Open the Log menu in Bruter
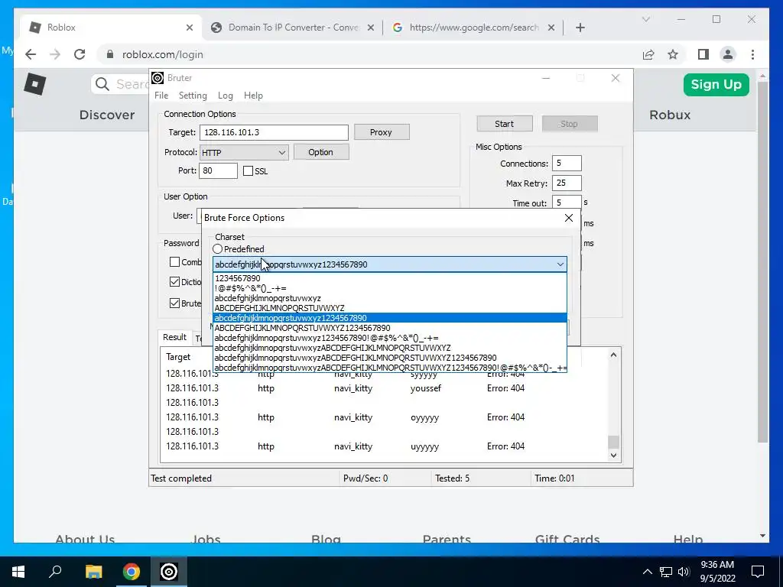The height and width of the screenshot is (587, 783). pos(226,96)
